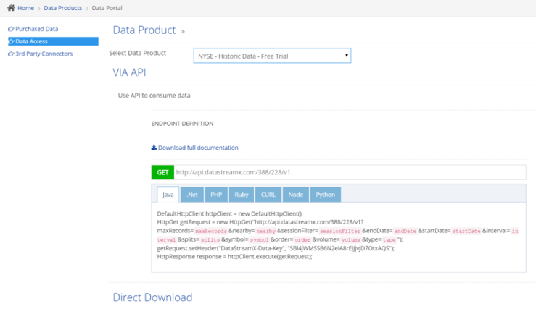Click the green GET button
The height and width of the screenshot is (314, 536).
pos(162,172)
